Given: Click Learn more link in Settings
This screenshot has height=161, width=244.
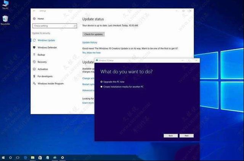Looking at the screenshot, I should 88,103.
